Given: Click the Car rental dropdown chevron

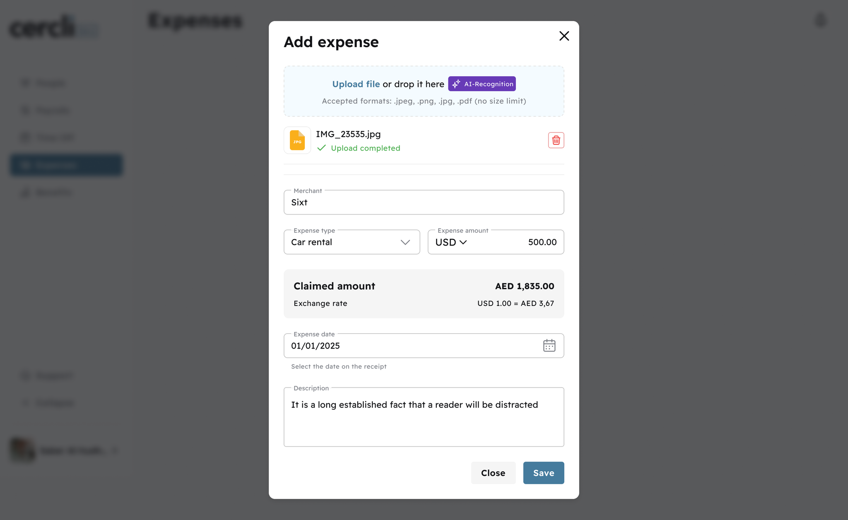Looking at the screenshot, I should 405,242.
